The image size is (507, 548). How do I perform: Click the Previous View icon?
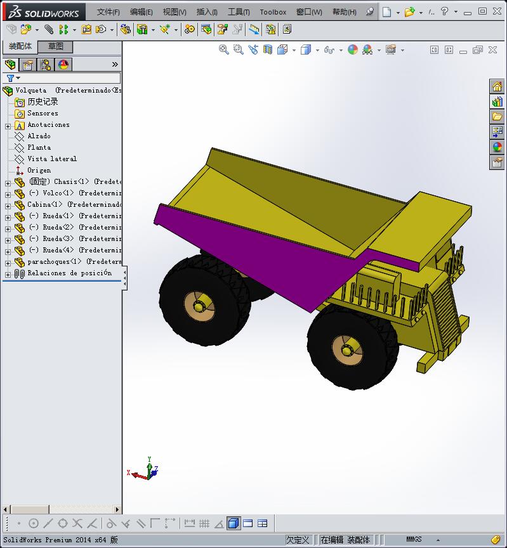[x=253, y=49]
